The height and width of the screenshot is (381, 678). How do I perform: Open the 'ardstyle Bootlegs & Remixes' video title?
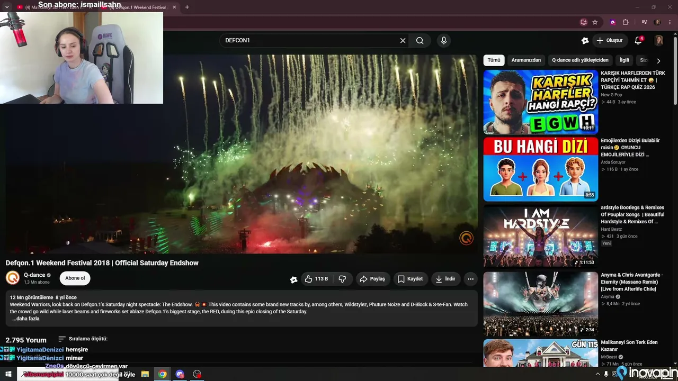[x=632, y=215]
